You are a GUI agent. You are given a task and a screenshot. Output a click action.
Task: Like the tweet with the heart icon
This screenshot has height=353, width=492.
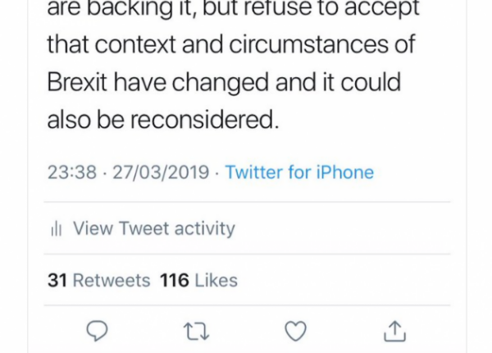(x=295, y=330)
